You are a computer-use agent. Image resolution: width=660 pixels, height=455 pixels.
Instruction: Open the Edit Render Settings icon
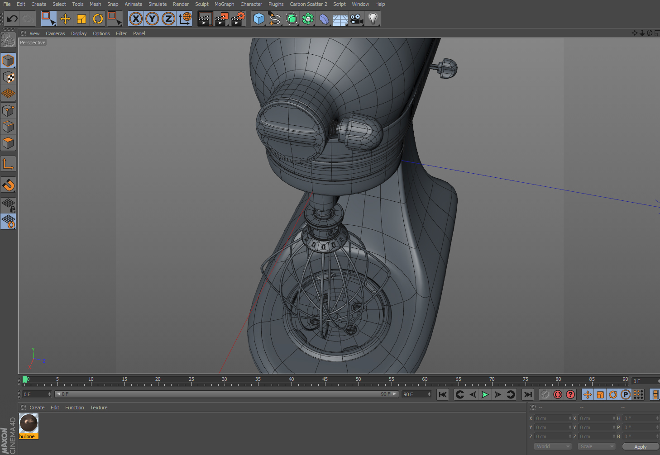(238, 19)
